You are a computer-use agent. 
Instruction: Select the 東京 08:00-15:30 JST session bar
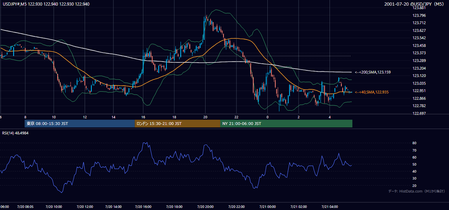pos(80,124)
